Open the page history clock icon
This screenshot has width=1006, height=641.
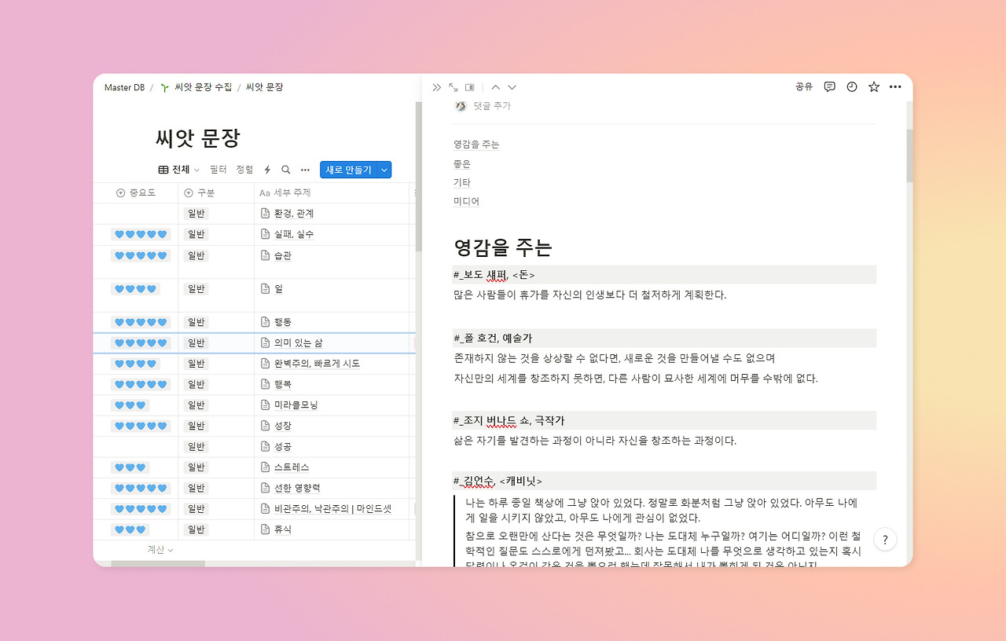pos(851,87)
